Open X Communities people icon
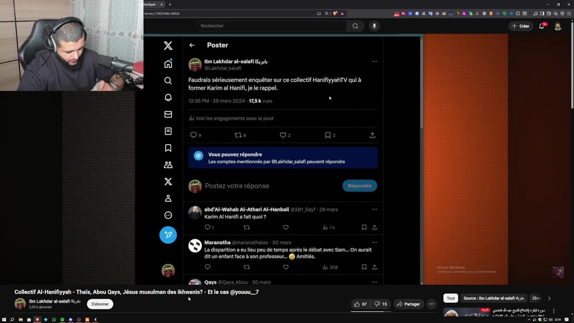Screen dimensions: 574x323 pyautogui.click(x=168, y=165)
